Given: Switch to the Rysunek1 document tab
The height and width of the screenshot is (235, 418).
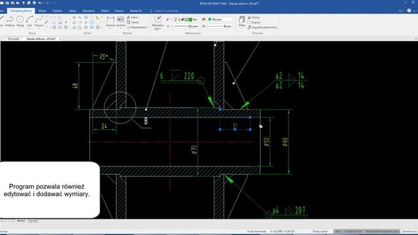Looking at the screenshot, I should click(x=13, y=39).
